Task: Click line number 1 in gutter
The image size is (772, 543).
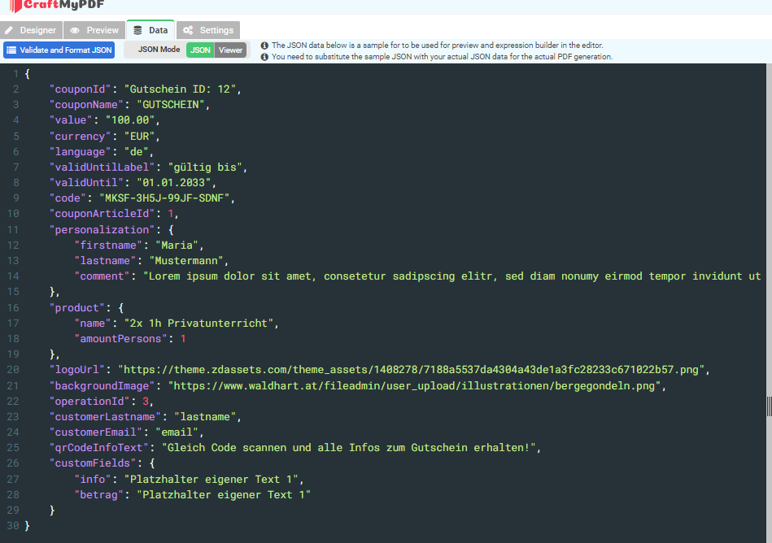Action: tap(15, 74)
